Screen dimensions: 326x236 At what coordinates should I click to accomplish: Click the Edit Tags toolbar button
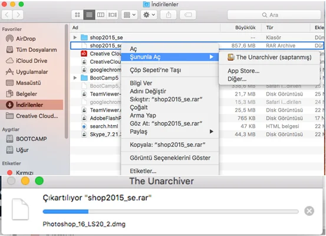click(187, 15)
